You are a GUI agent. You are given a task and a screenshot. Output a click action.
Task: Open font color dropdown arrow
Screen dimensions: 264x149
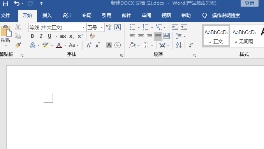pos(65,45)
